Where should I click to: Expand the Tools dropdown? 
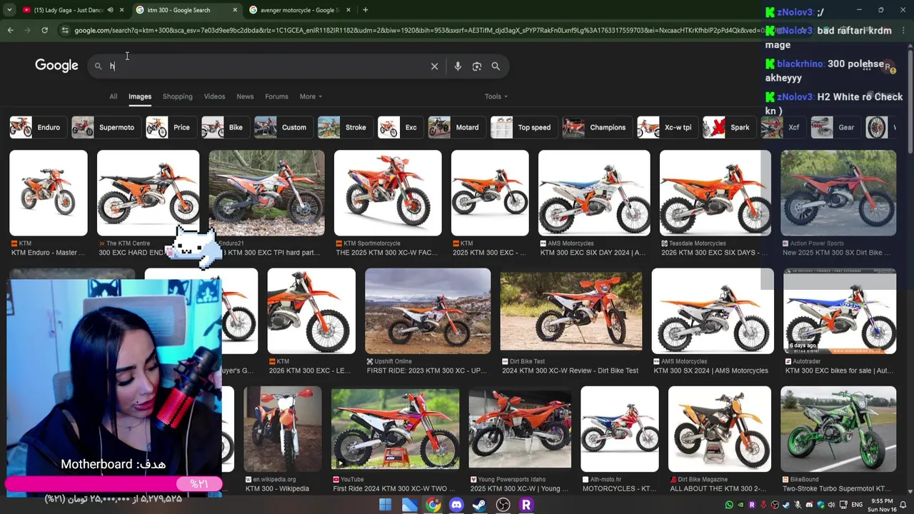click(x=496, y=96)
